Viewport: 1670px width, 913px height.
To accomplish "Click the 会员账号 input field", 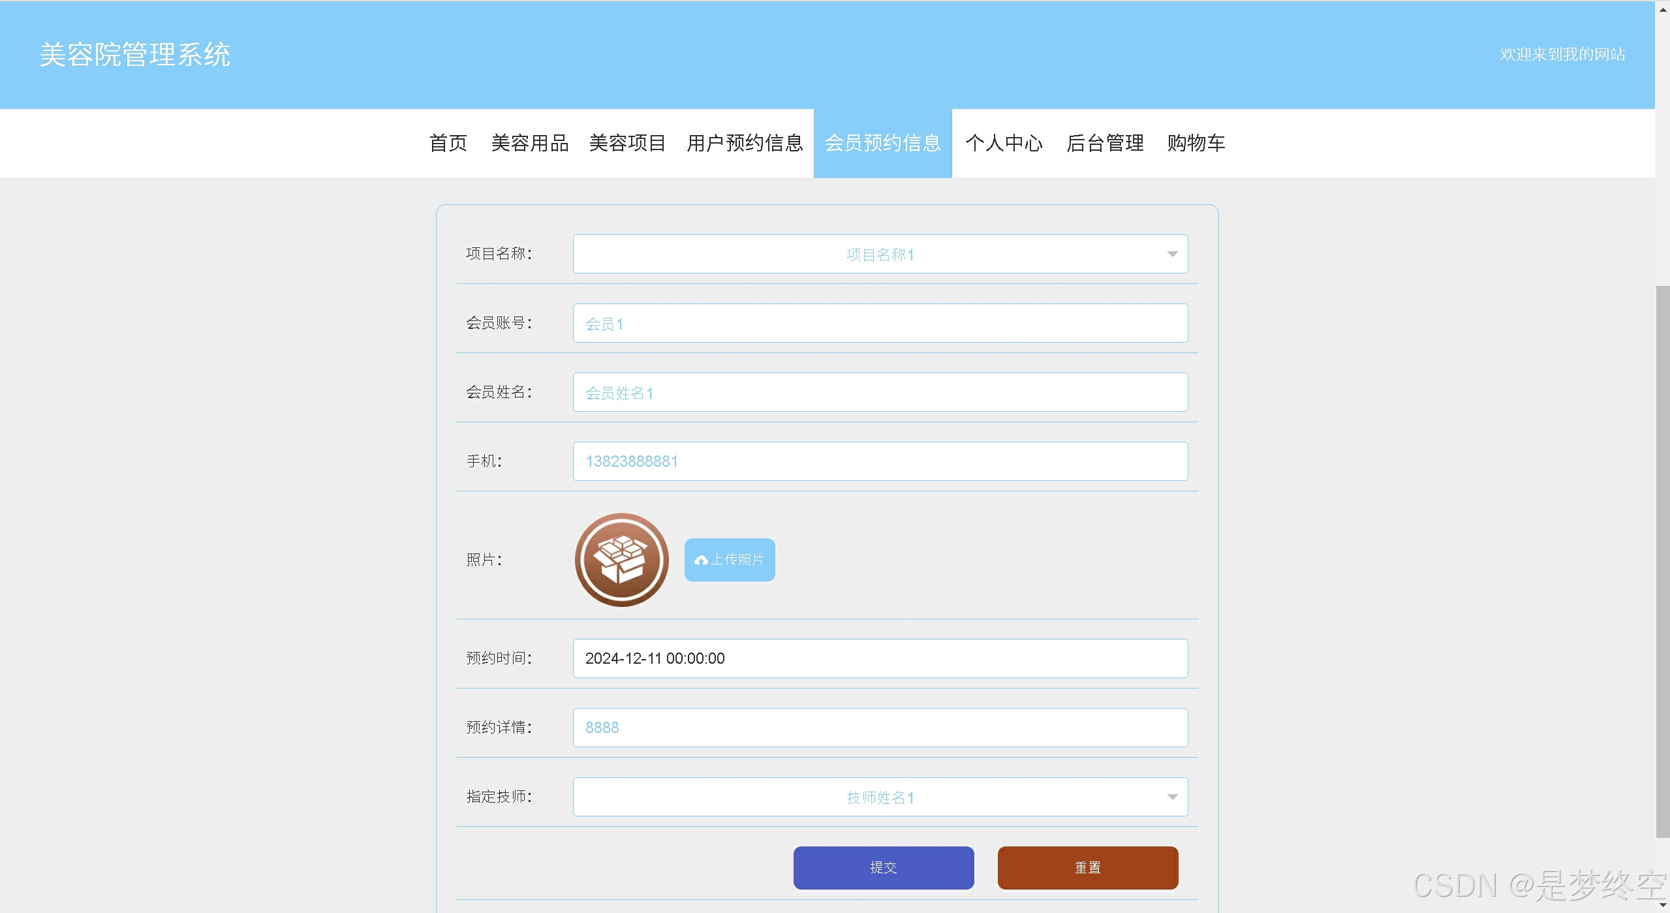I will click(880, 323).
